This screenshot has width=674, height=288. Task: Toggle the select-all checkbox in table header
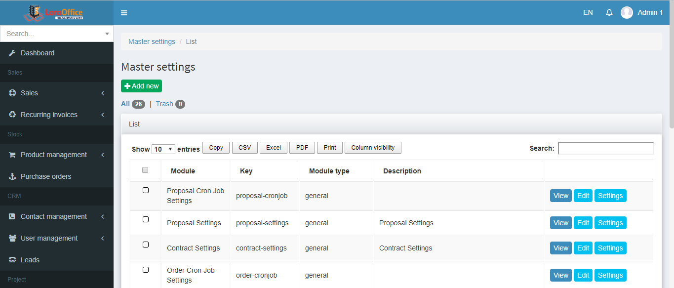[x=145, y=170]
